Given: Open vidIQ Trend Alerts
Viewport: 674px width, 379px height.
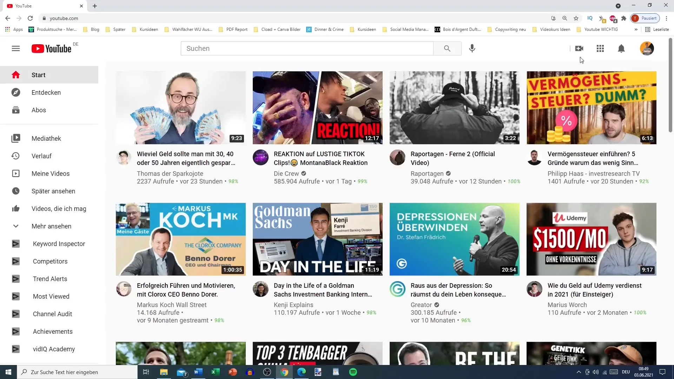Looking at the screenshot, I should [49, 279].
